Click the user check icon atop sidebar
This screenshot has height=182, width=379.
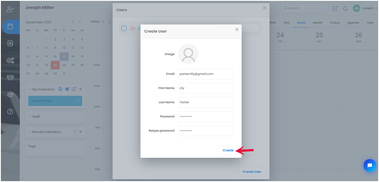[10, 9]
